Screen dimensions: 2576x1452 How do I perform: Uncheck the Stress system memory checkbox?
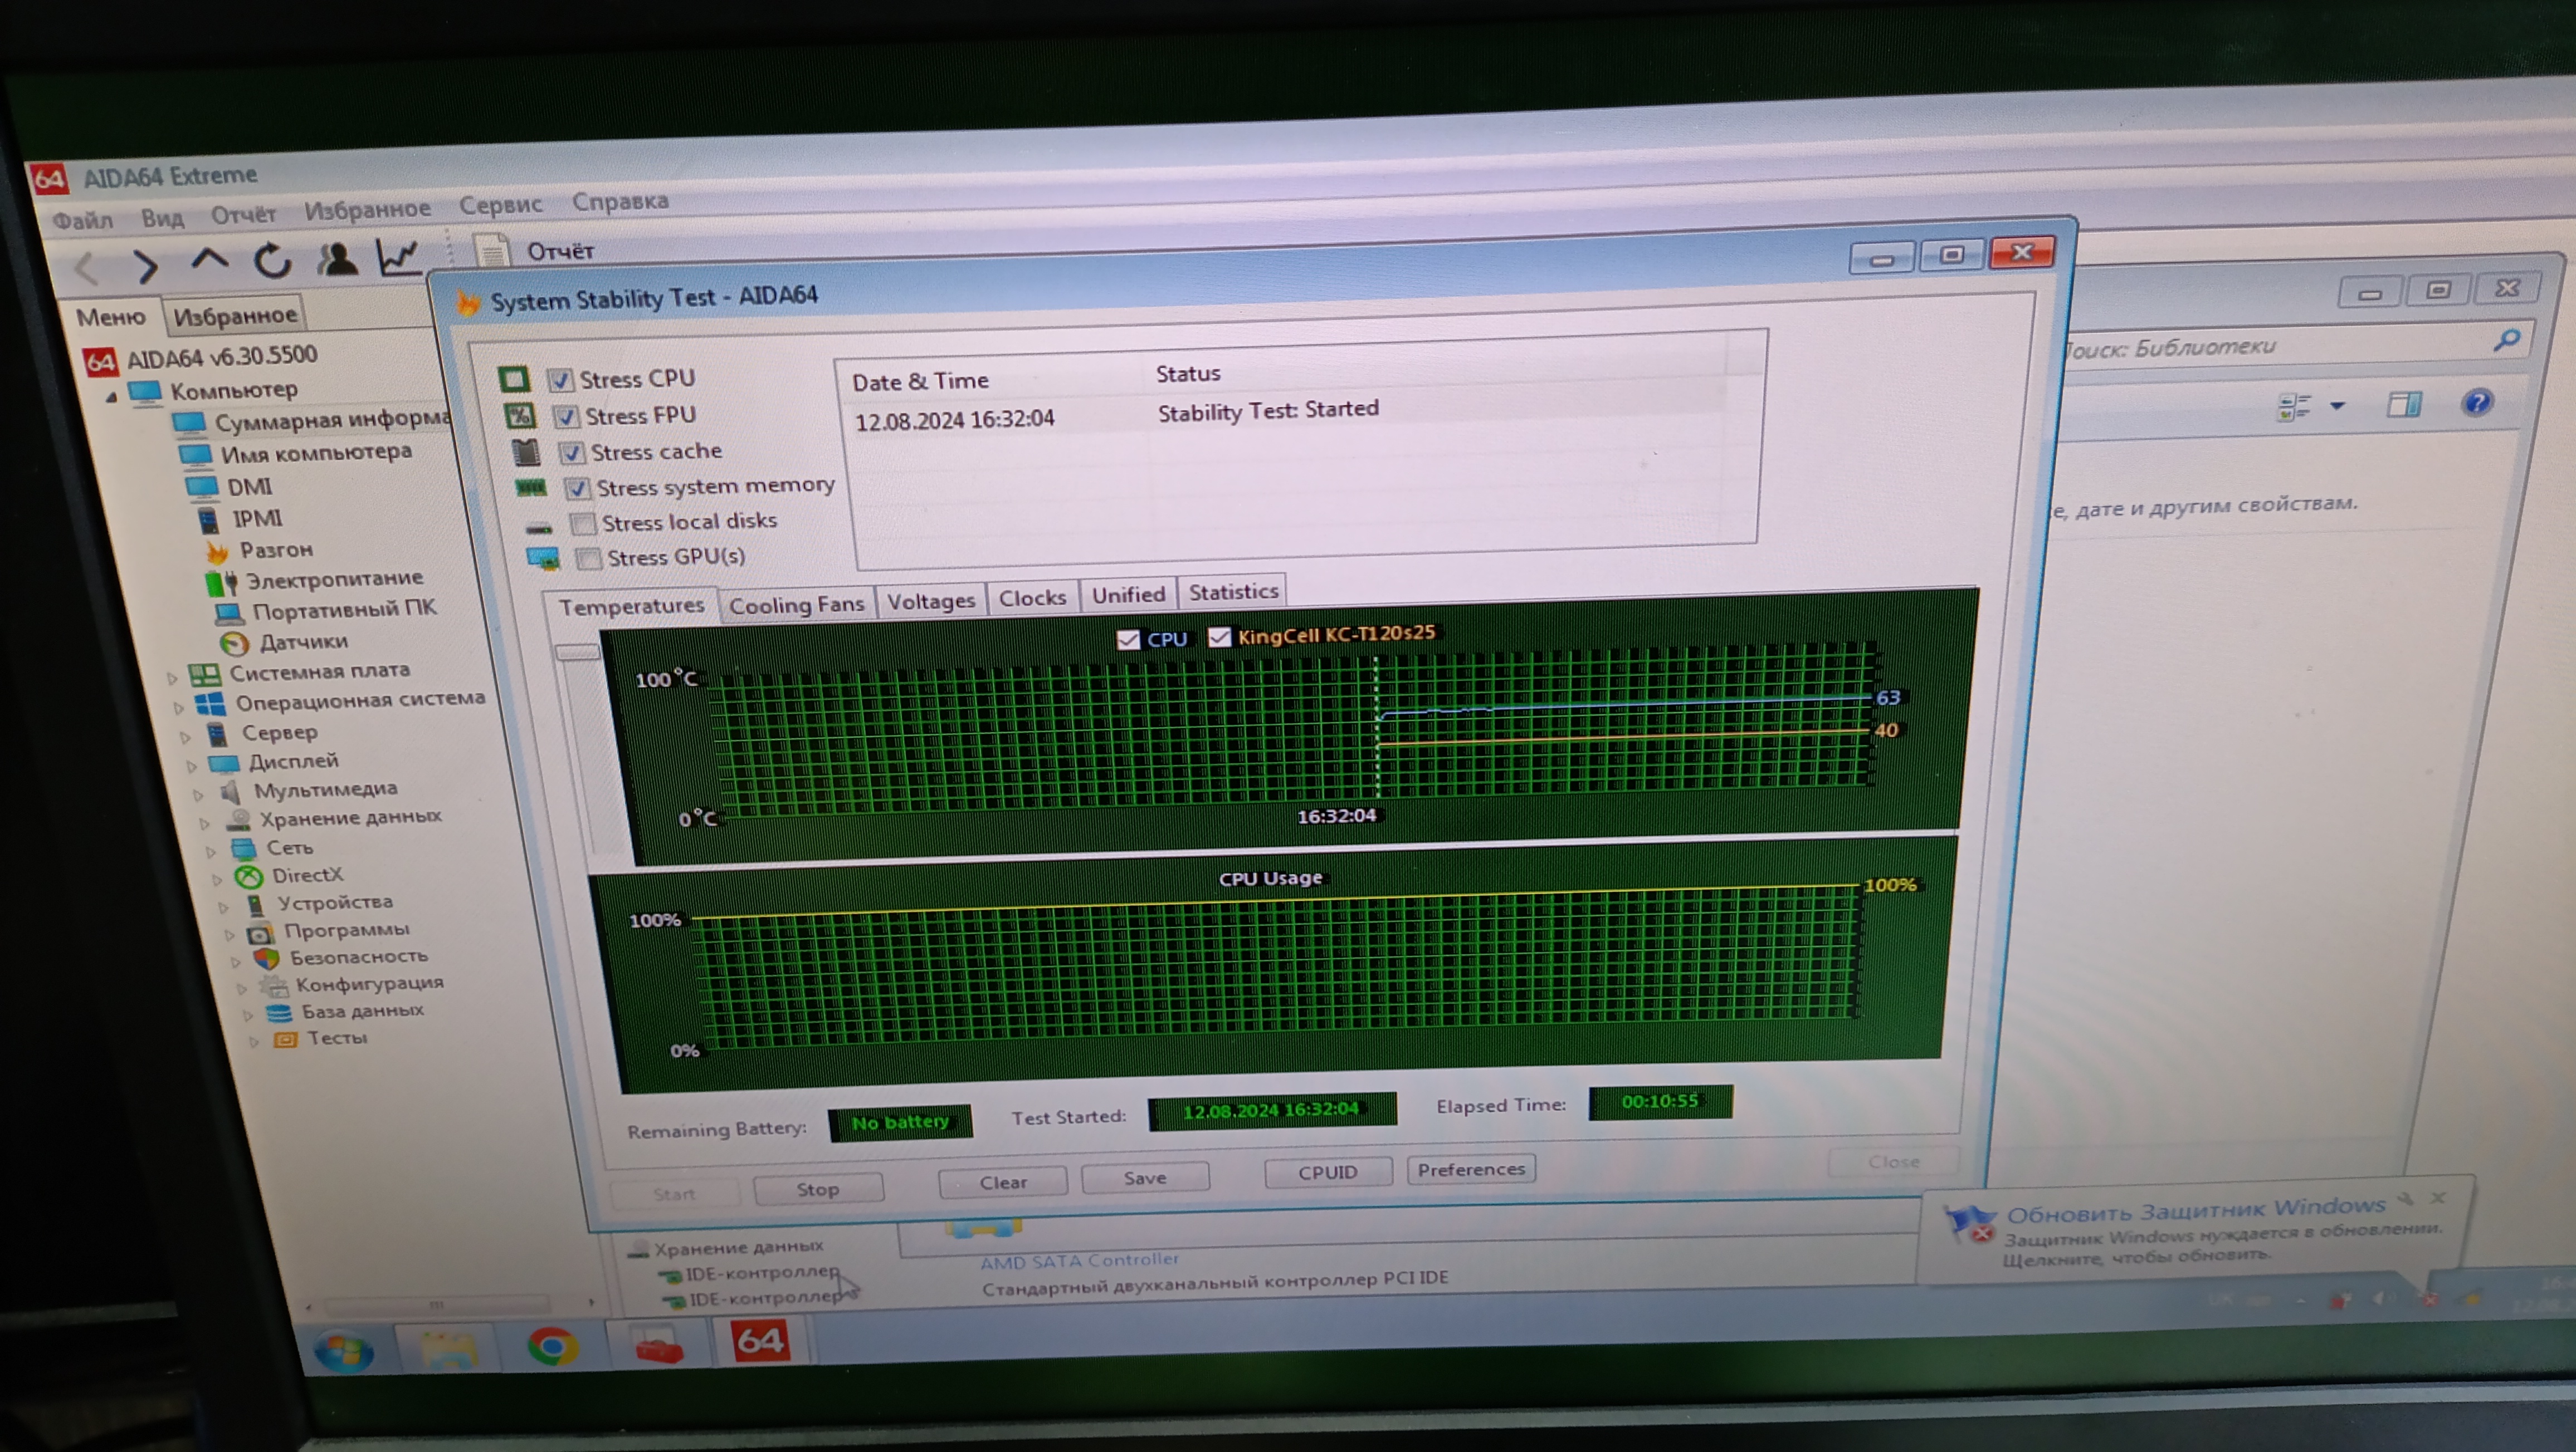(577, 489)
